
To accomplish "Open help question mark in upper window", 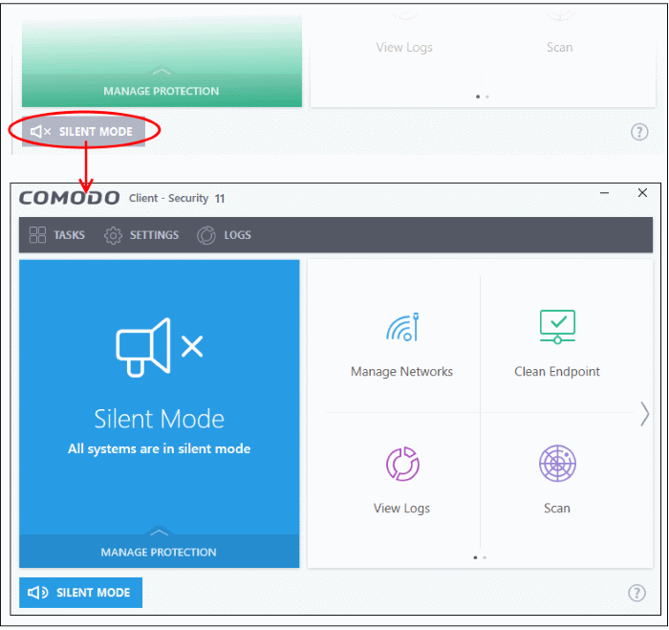I will pos(639,132).
